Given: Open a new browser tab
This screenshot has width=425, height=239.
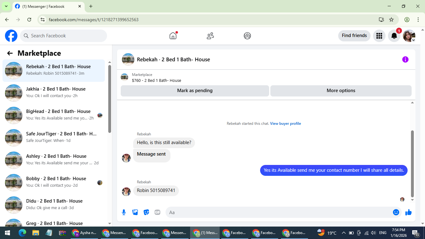Looking at the screenshot, I should [91, 6].
